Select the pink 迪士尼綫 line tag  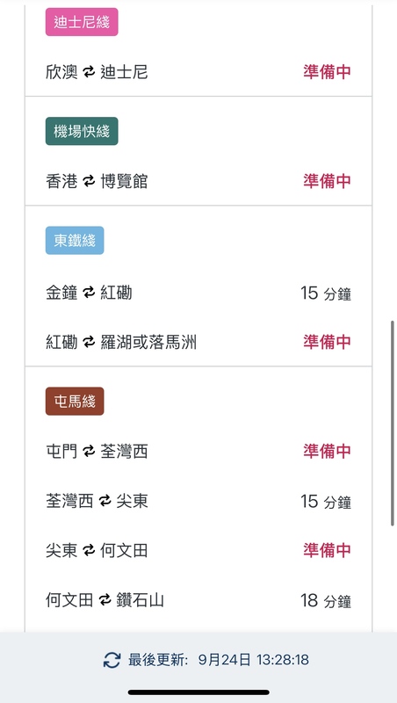[x=82, y=22]
